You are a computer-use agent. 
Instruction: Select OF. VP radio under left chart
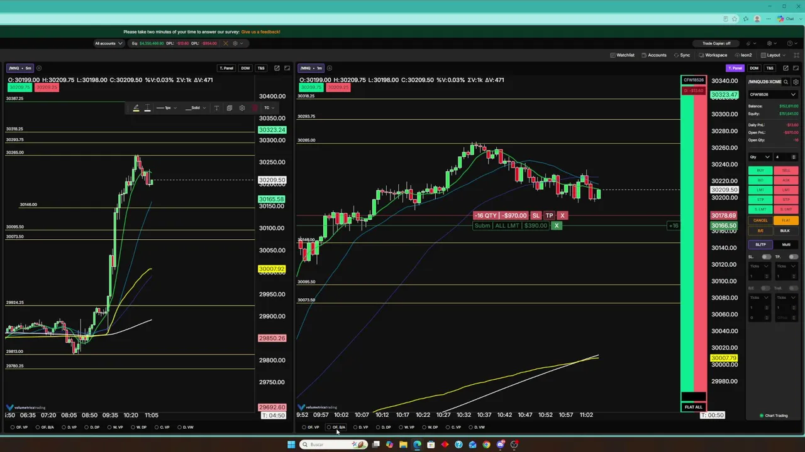[x=13, y=428]
